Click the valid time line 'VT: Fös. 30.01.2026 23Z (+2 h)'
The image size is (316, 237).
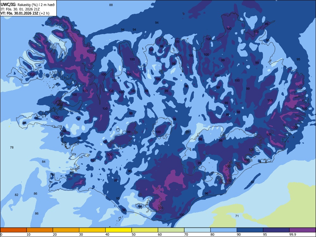(x=25, y=13)
